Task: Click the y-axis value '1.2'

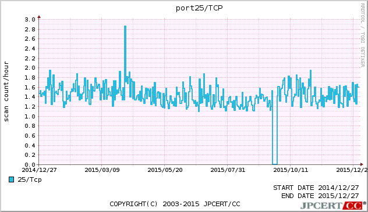Action: click(30, 107)
